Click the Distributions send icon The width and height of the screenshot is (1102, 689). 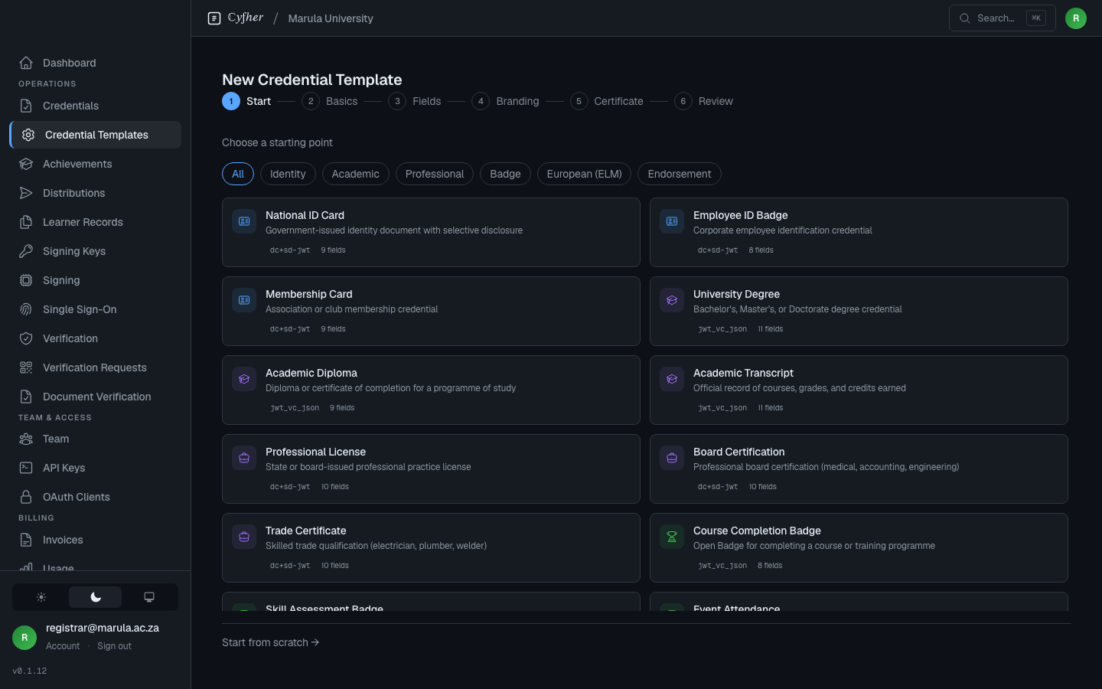click(x=26, y=193)
